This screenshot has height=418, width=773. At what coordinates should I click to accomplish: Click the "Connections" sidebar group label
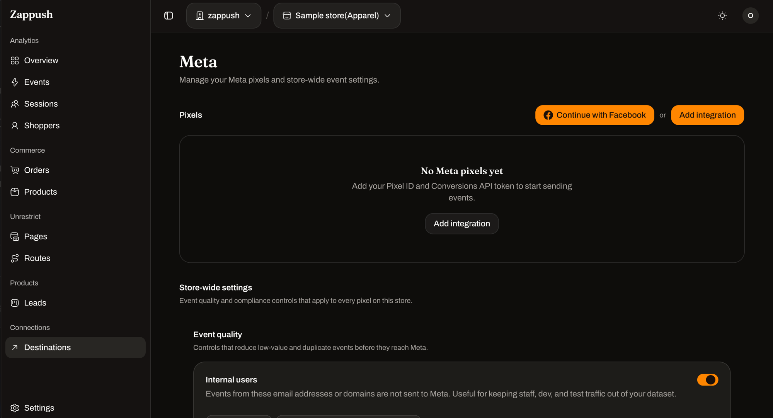pyautogui.click(x=30, y=328)
